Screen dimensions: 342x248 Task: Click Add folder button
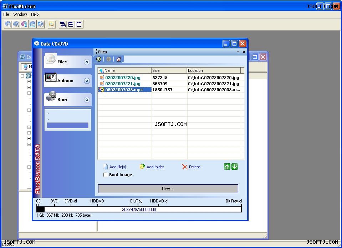152,167
